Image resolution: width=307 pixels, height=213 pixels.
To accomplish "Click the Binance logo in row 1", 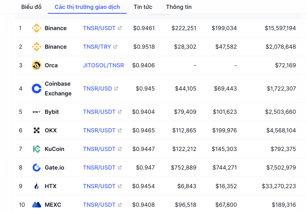I will click(x=36, y=28).
